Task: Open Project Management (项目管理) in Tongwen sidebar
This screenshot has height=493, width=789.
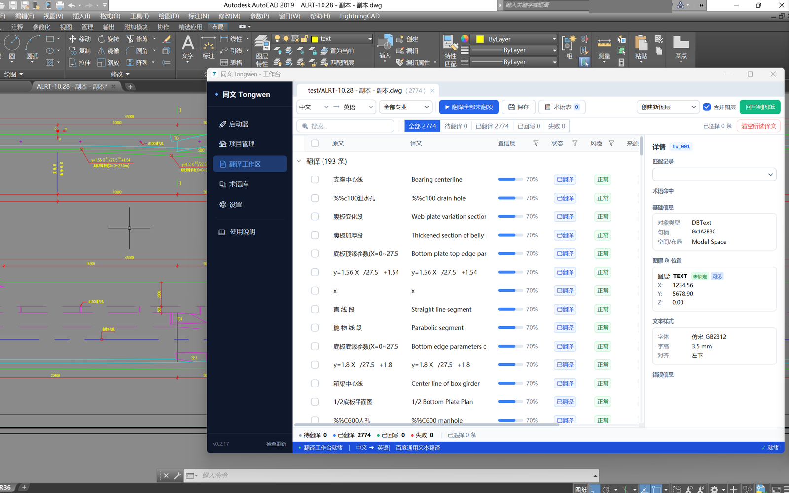Action: tap(250, 144)
